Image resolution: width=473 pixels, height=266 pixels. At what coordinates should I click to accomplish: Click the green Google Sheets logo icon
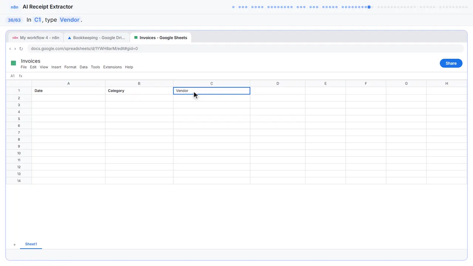click(13, 63)
